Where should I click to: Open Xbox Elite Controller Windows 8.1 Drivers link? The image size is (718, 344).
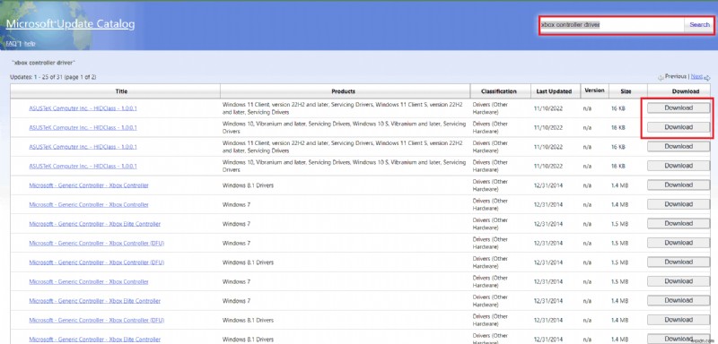point(95,340)
